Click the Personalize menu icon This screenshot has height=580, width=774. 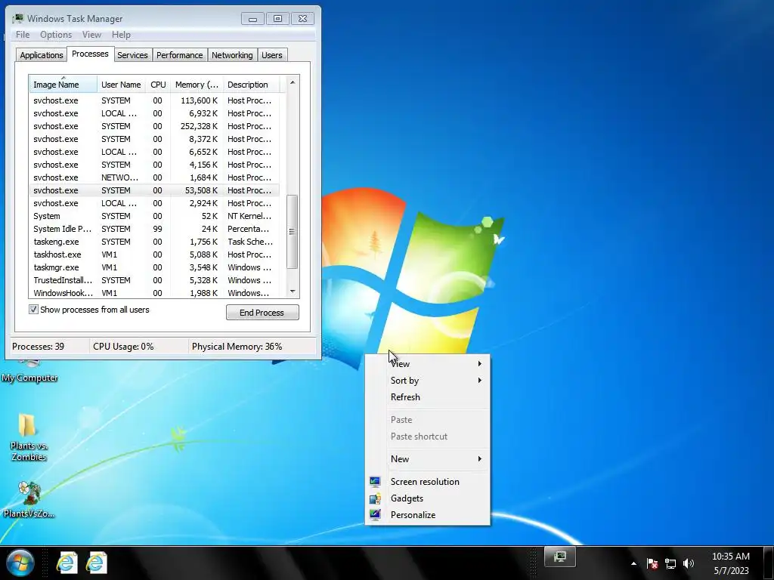(x=375, y=515)
